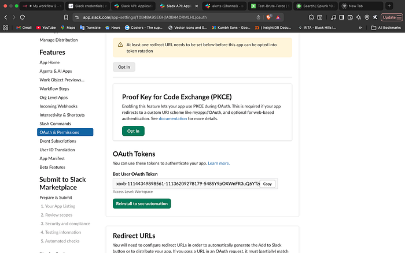The image size is (405, 253).
Task: Open Org Level Apps page
Action: (x=53, y=98)
